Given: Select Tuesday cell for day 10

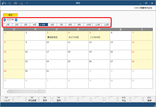Looking at the screenshot, I should tap(57, 45).
